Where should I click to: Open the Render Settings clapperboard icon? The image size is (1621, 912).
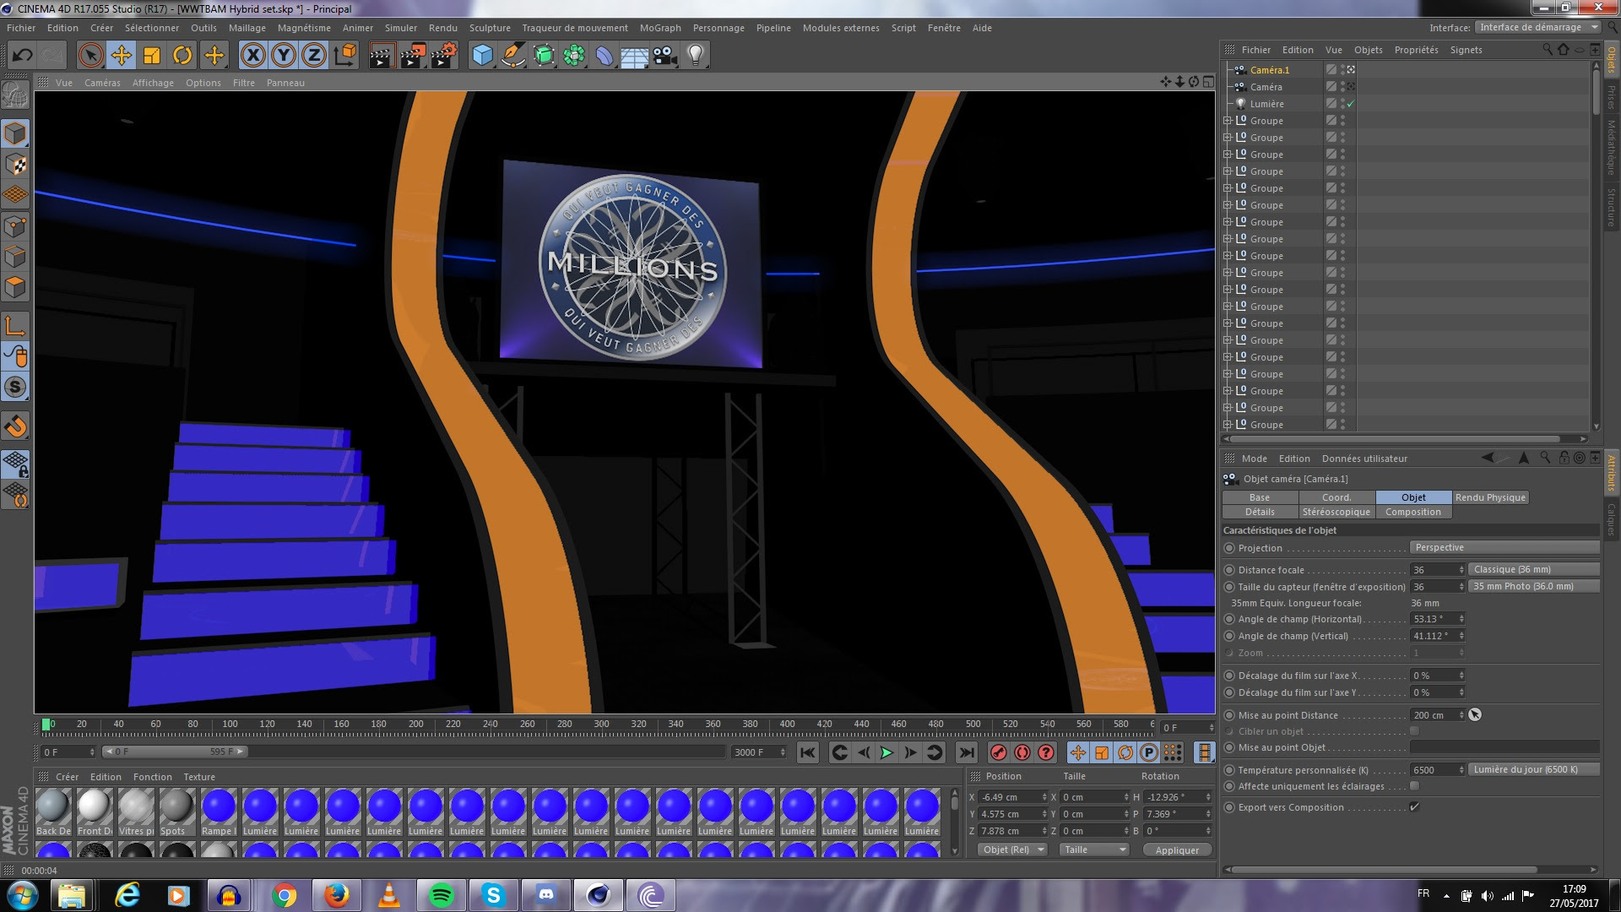point(443,56)
